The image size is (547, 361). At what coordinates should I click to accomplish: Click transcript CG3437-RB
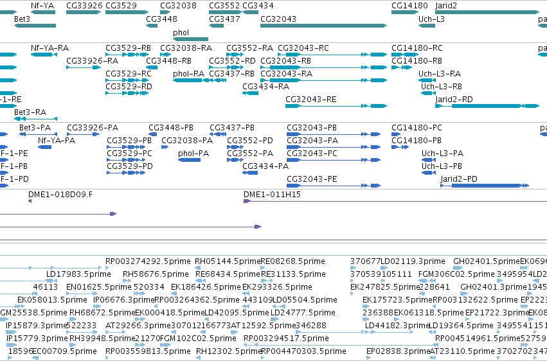tap(231, 73)
